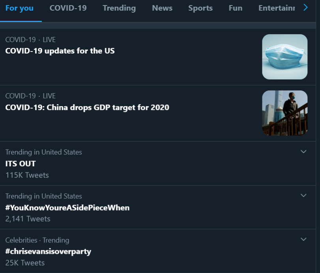The image size is (320, 273).
Task: Open China drops GDP target story
Action: (87, 107)
